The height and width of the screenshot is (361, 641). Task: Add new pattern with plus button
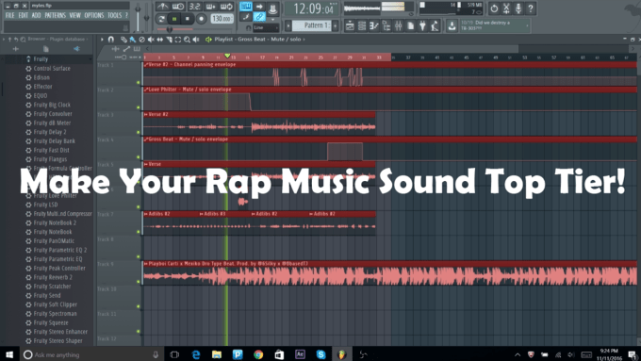click(336, 25)
